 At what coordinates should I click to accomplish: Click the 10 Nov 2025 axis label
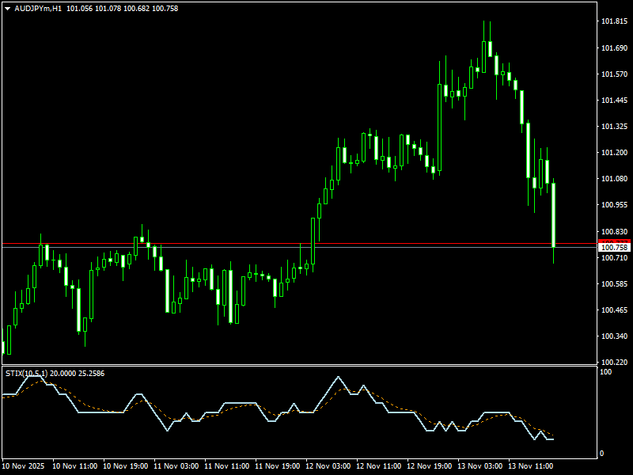[24, 465]
